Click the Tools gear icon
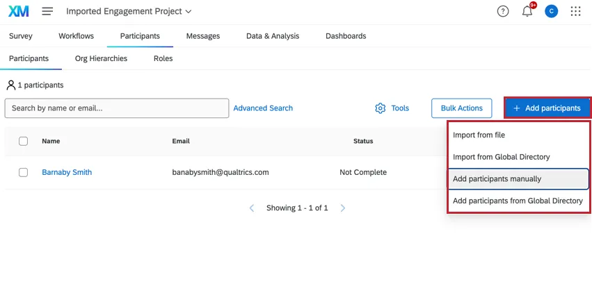This screenshot has height=295, width=592. [x=381, y=108]
